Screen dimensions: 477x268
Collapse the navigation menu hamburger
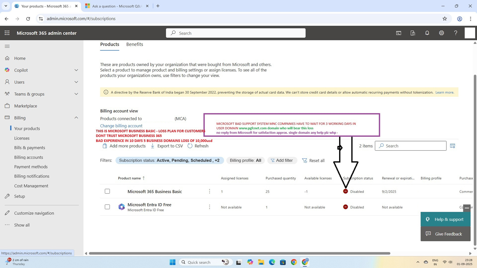pyautogui.click(x=7, y=46)
